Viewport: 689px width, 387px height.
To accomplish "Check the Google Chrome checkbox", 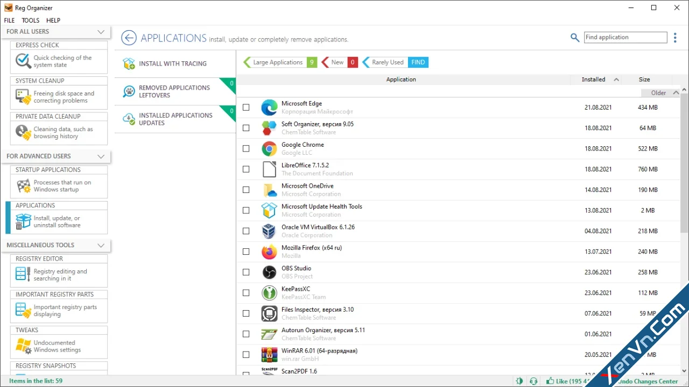I will 246,148.
